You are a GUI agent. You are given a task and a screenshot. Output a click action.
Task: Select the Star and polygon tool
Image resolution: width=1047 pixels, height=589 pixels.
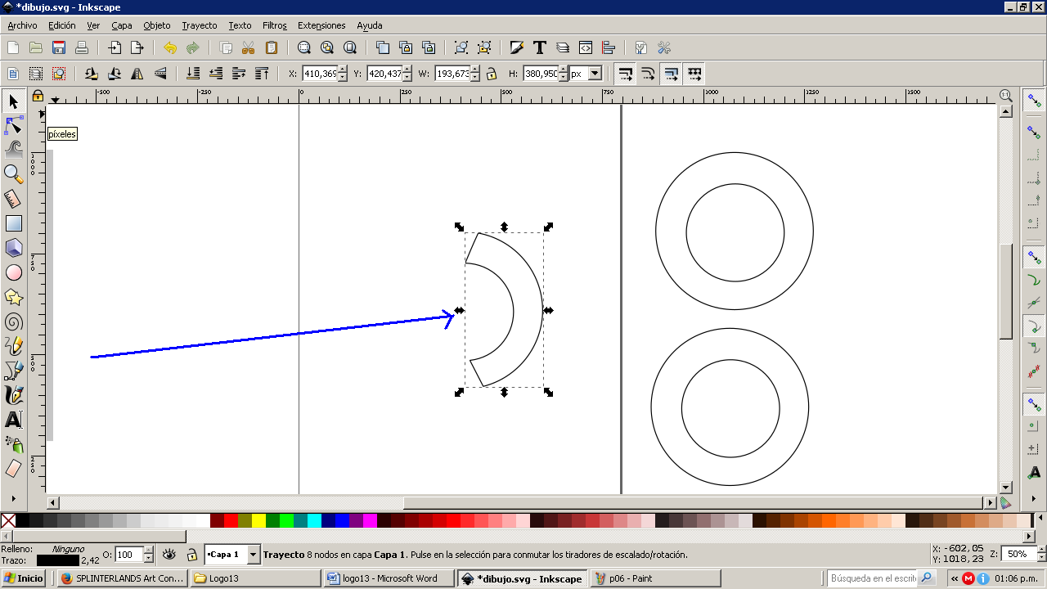tap(13, 297)
